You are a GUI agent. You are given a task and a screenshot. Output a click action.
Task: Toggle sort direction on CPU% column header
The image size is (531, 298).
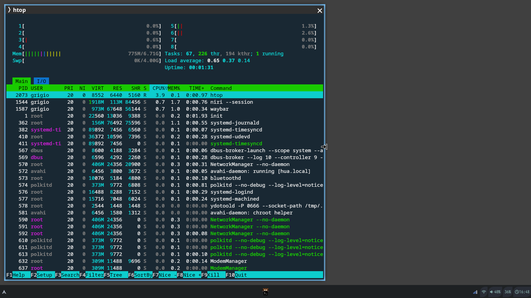pos(159,88)
